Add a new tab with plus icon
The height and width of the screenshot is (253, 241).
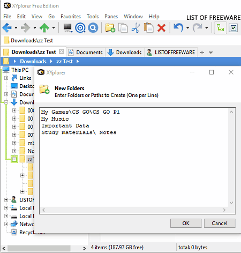pos(202,53)
